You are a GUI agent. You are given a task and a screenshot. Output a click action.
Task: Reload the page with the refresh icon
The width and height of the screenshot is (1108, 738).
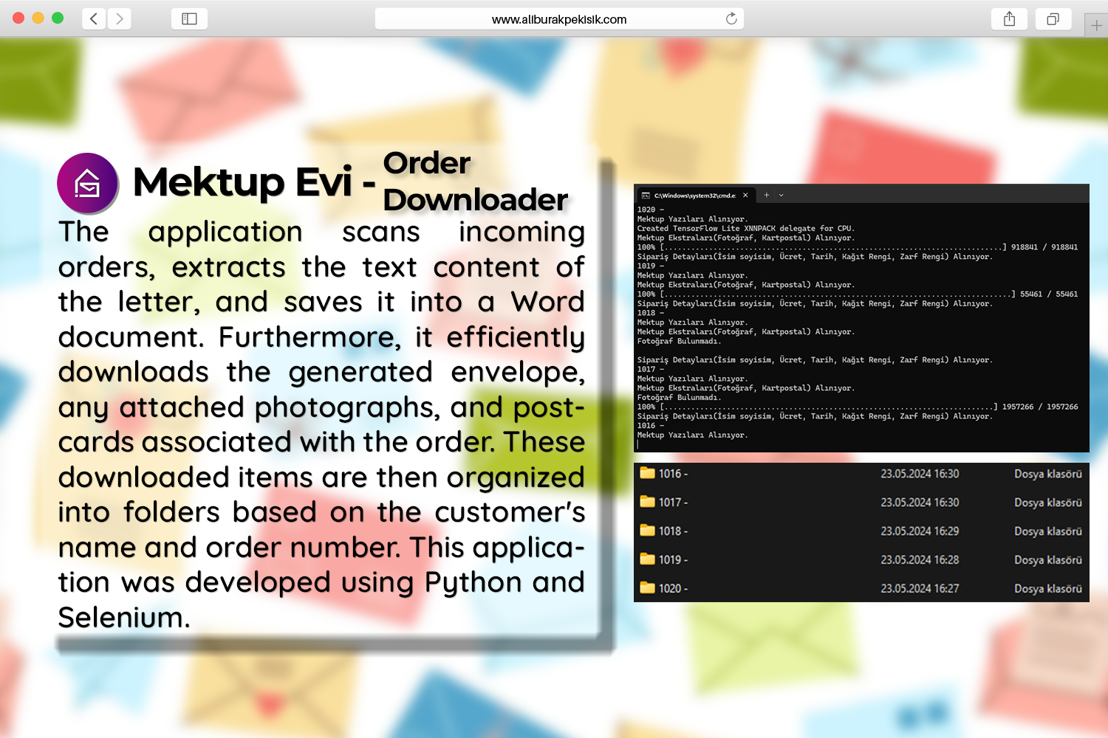coord(731,18)
